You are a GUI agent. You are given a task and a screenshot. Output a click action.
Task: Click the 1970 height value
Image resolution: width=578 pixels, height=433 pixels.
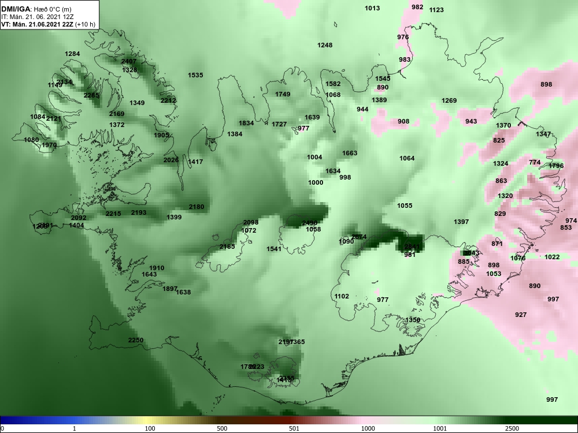coord(49,145)
